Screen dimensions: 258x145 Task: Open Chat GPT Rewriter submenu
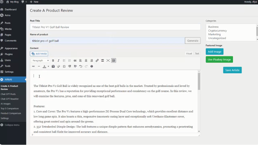pyautogui.click(x=9, y=99)
